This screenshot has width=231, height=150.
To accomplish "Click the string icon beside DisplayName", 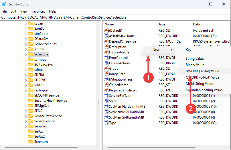I will (106, 52).
